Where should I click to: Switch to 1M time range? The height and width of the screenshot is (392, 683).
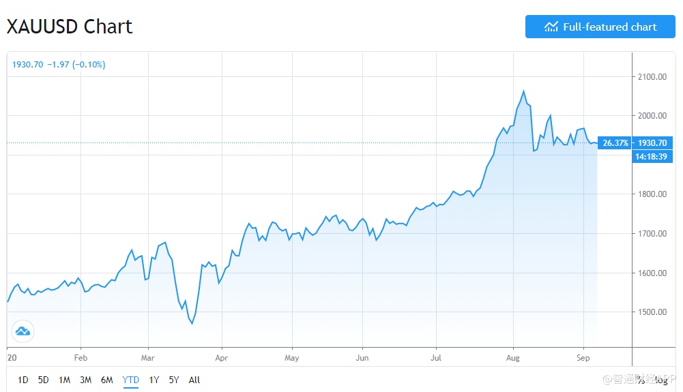coord(65,380)
